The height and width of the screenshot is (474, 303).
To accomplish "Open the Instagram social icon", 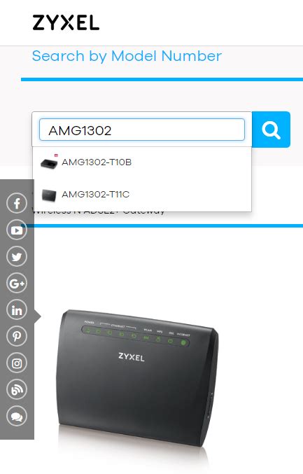I will 17,363.
